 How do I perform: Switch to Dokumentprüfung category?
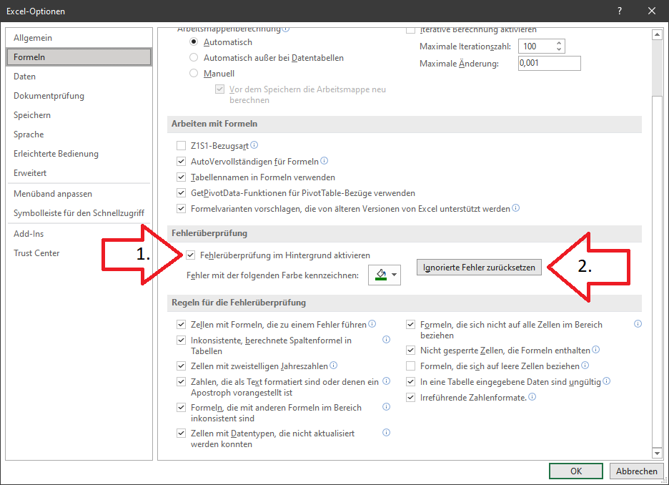coord(79,96)
